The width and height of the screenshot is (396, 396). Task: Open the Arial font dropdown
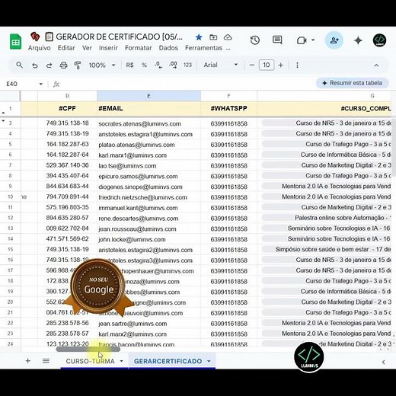point(220,65)
